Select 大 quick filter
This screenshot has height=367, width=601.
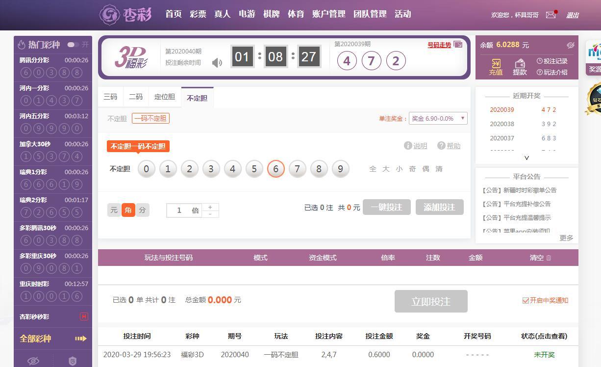click(386, 169)
